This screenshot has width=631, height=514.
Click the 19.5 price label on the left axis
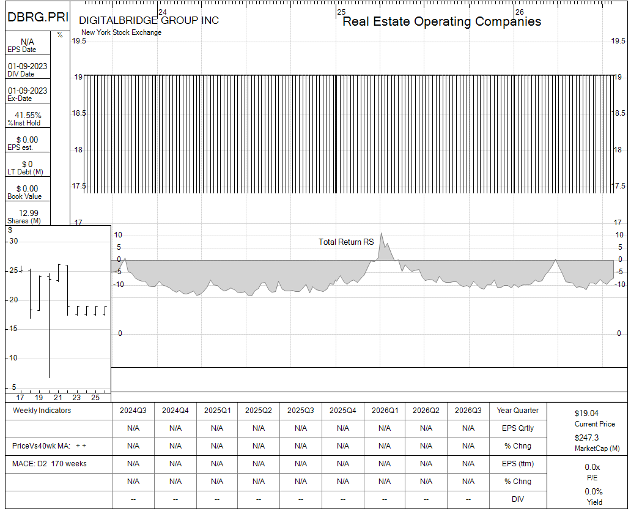pyautogui.click(x=79, y=41)
